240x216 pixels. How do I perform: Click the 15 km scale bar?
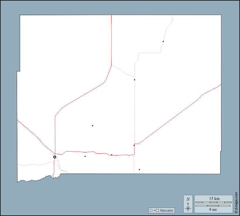[213, 202]
